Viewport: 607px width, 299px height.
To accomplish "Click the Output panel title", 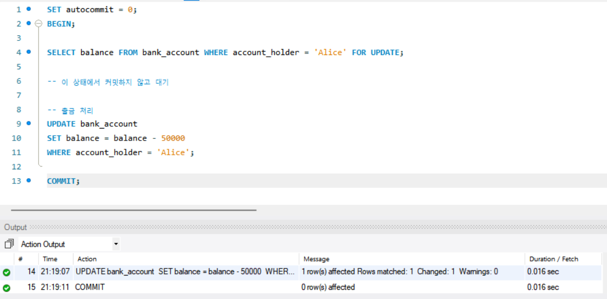I will pos(15,227).
